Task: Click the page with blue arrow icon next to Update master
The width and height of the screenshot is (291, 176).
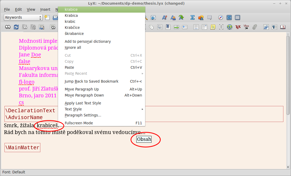Action: (42, 27)
